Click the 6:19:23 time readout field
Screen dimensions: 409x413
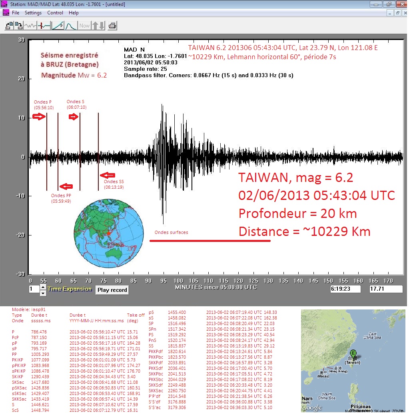[345, 289]
